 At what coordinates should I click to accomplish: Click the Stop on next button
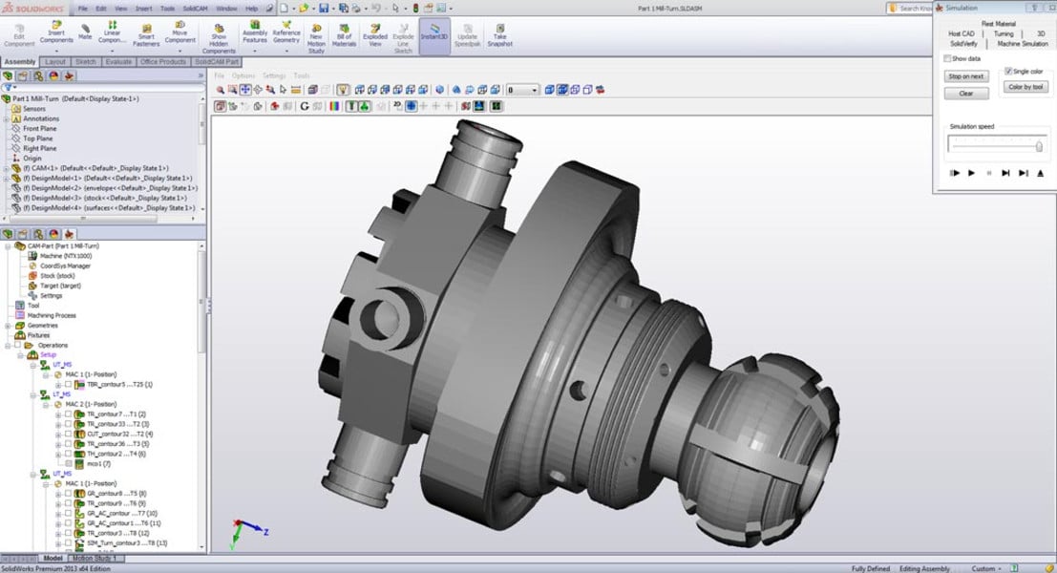tap(965, 76)
